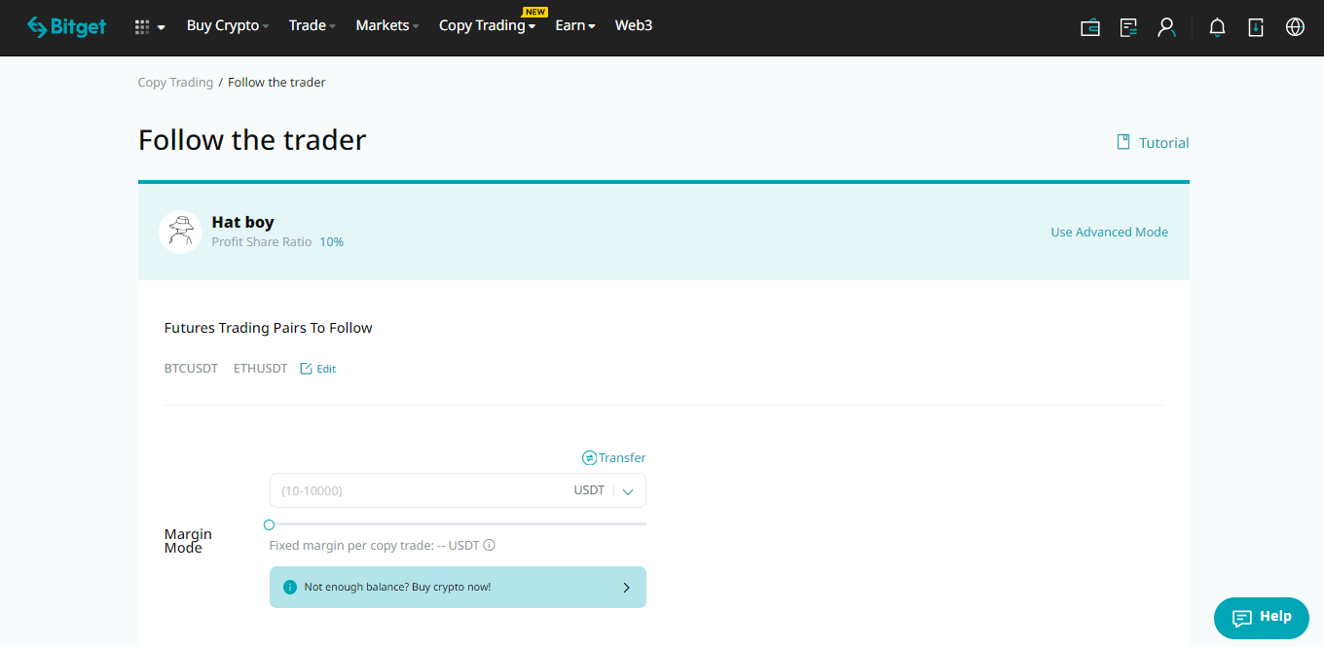
Task: Click Hat boy's avatar image
Action: coord(180,232)
